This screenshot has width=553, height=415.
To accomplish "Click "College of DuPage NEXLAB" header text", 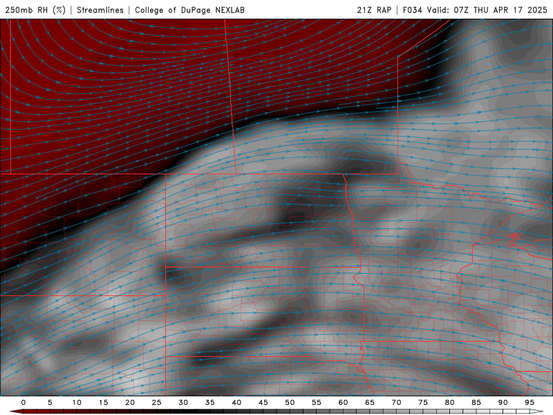I will [189, 10].
